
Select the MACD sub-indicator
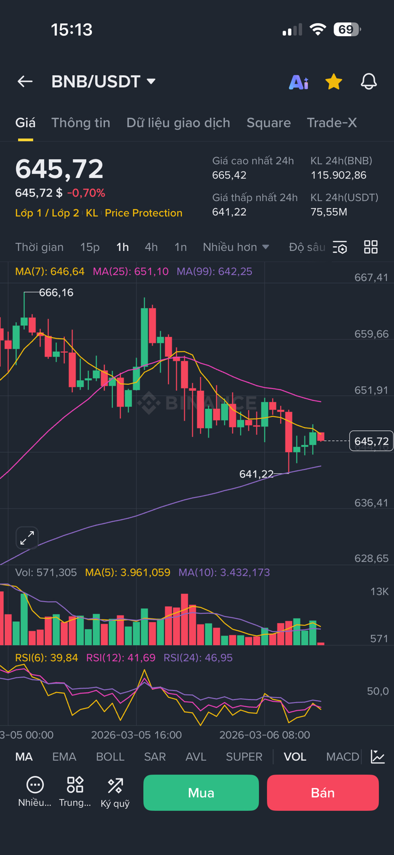pos(343,757)
